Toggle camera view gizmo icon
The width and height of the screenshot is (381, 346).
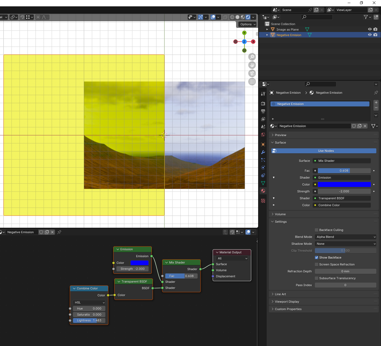(x=252, y=73)
